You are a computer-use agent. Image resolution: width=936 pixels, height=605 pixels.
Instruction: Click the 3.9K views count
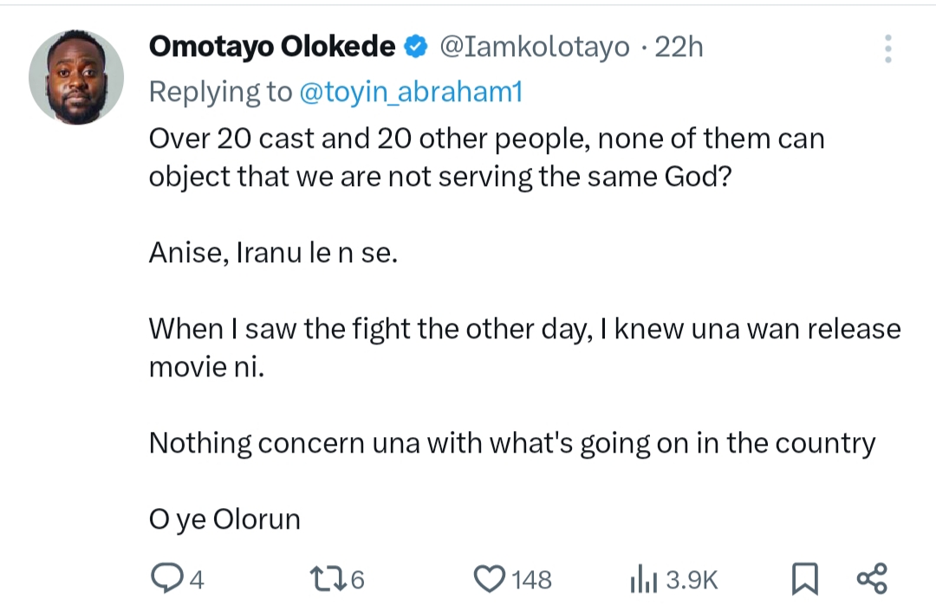pos(692,579)
